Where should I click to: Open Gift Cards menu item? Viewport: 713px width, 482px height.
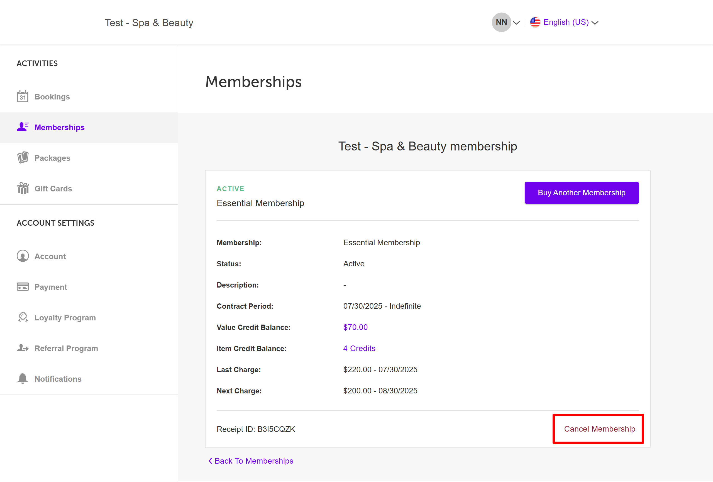point(53,189)
